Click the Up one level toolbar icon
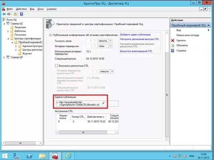The image size is (214, 160). [x=15, y=14]
